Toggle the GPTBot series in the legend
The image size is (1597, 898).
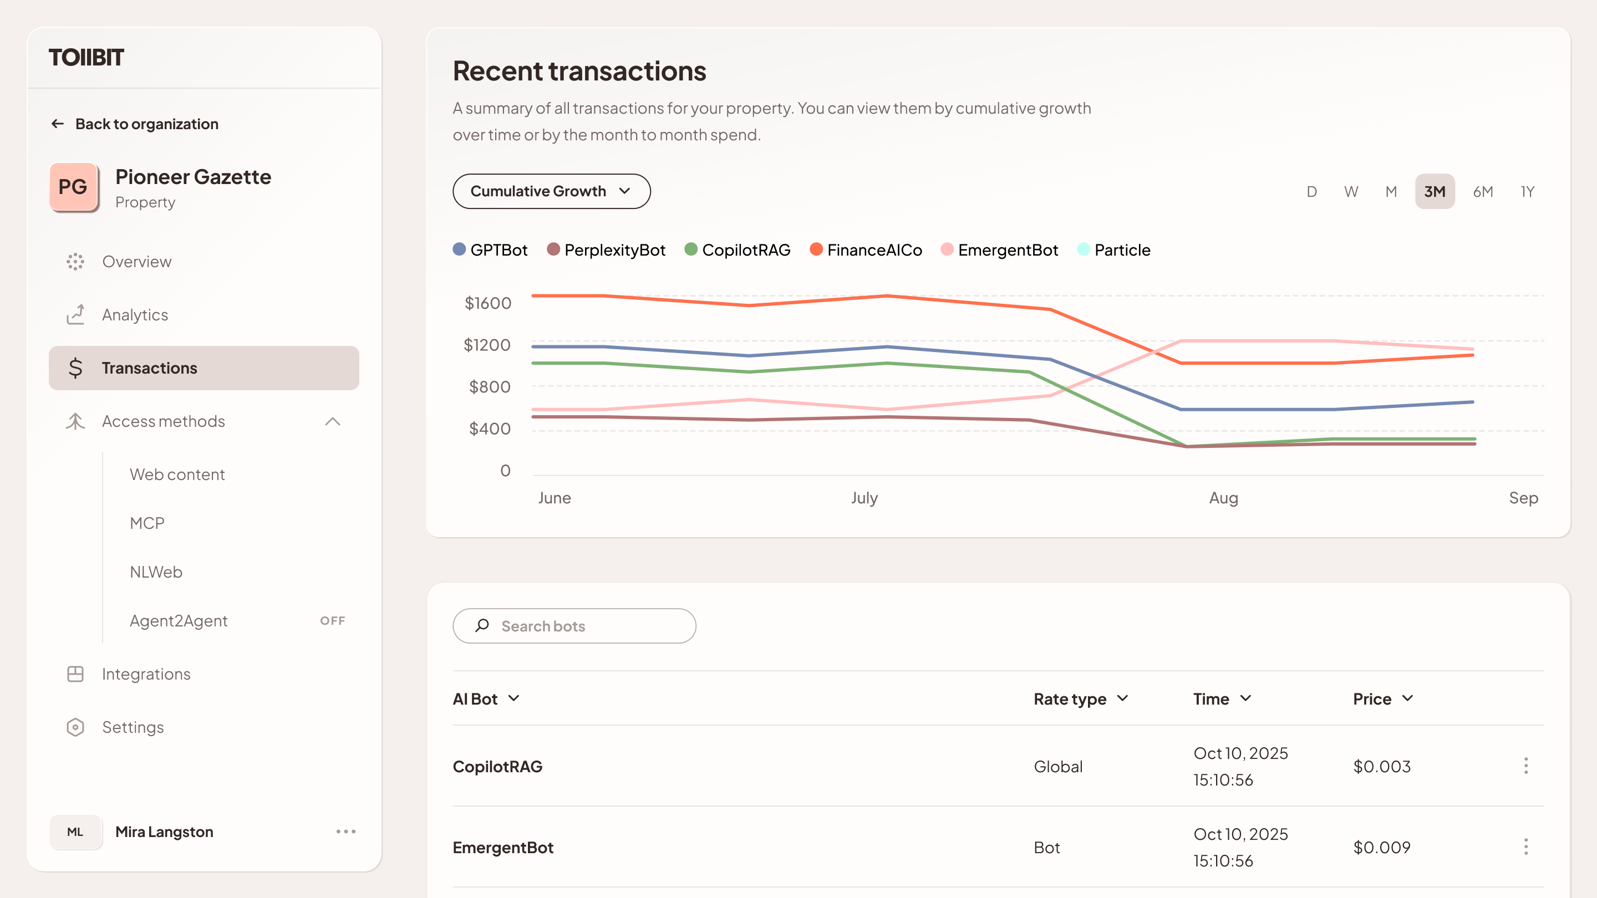tap(458, 249)
